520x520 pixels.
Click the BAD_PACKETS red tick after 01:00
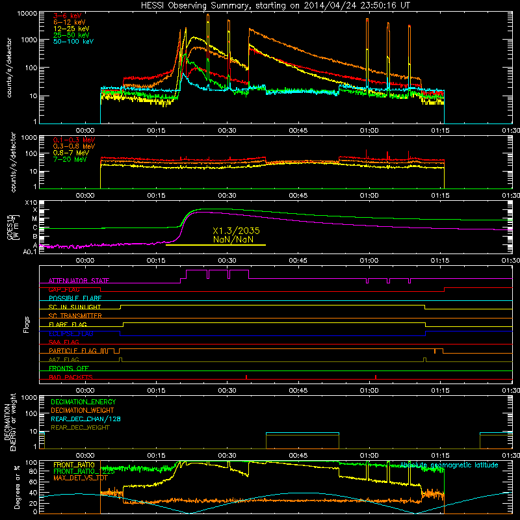376,377
